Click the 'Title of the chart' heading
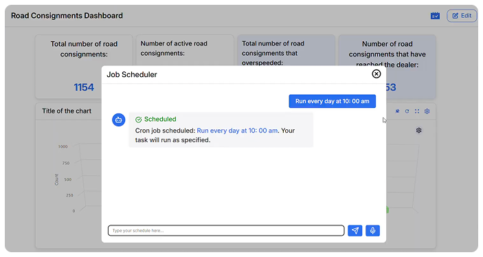Image resolution: width=483 pixels, height=257 pixels. click(67, 111)
